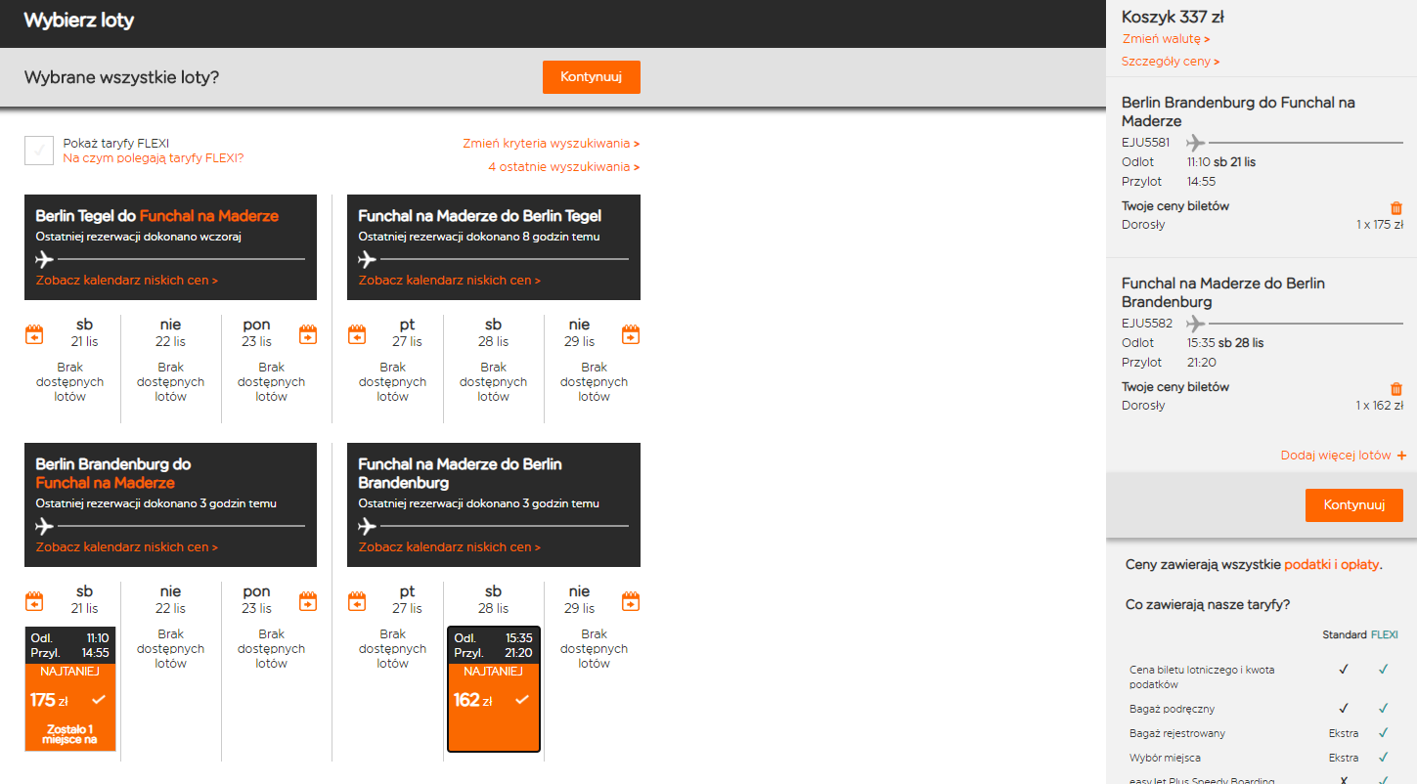Image resolution: width=1417 pixels, height=784 pixels.
Task: Open low-fare calendar for Berlin Tegel to Funchal
Action: [x=127, y=281]
